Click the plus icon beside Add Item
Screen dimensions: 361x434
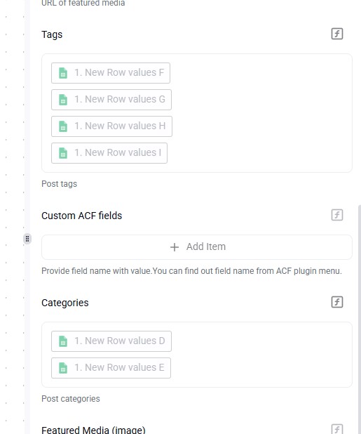click(175, 247)
